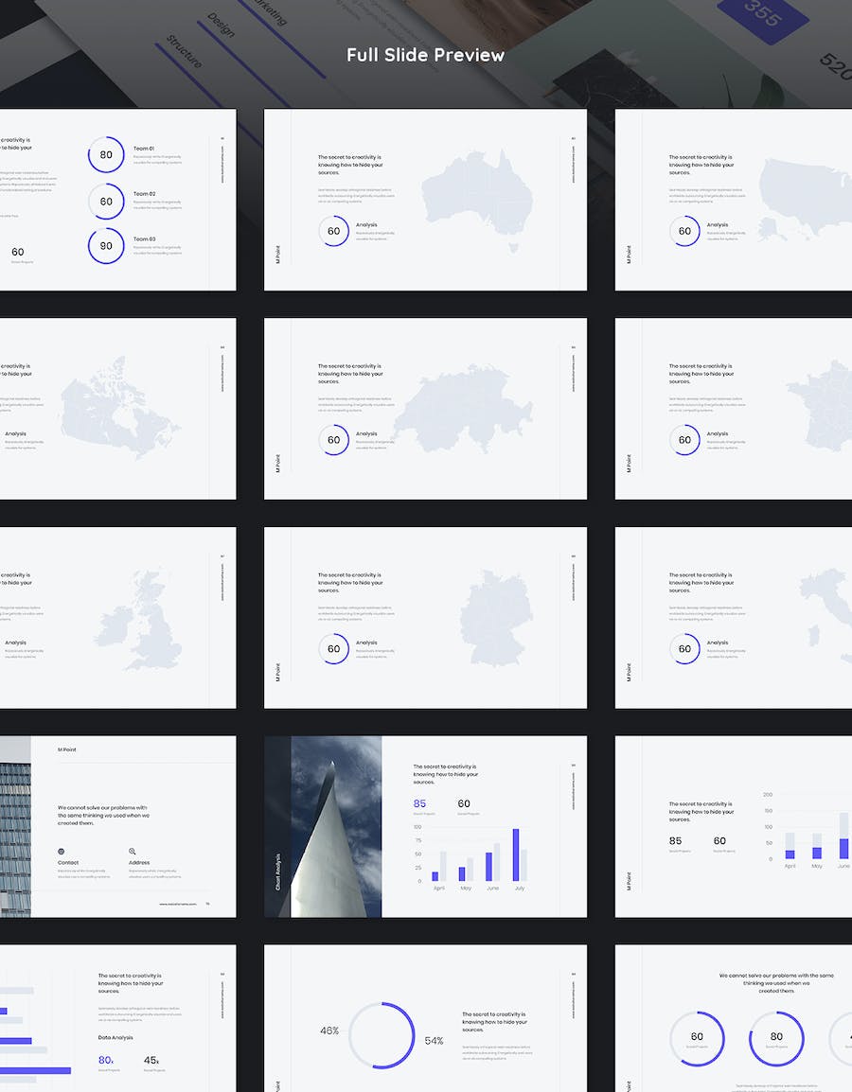Click the vertical Chart Analysis label
Viewport: 852px width, 1092px height.
pyautogui.click(x=277, y=872)
